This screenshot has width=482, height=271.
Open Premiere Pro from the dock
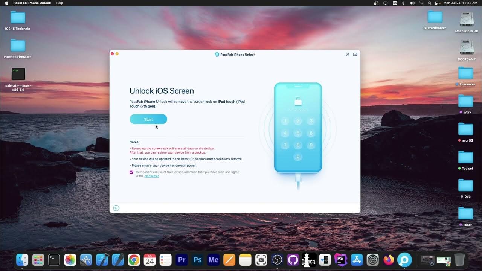click(x=182, y=260)
